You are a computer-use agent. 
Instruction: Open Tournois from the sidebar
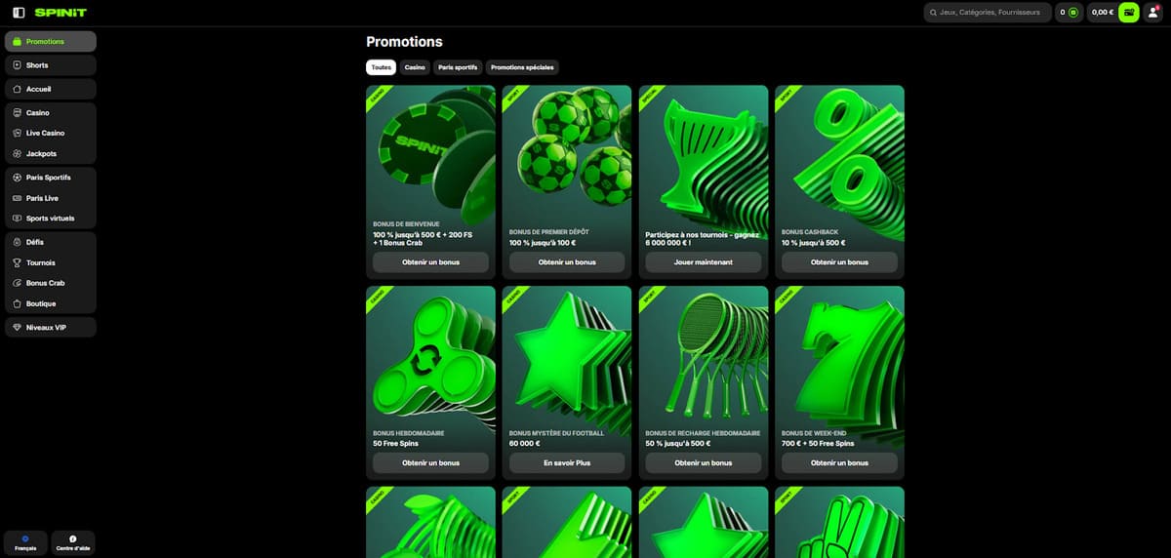tap(50, 262)
